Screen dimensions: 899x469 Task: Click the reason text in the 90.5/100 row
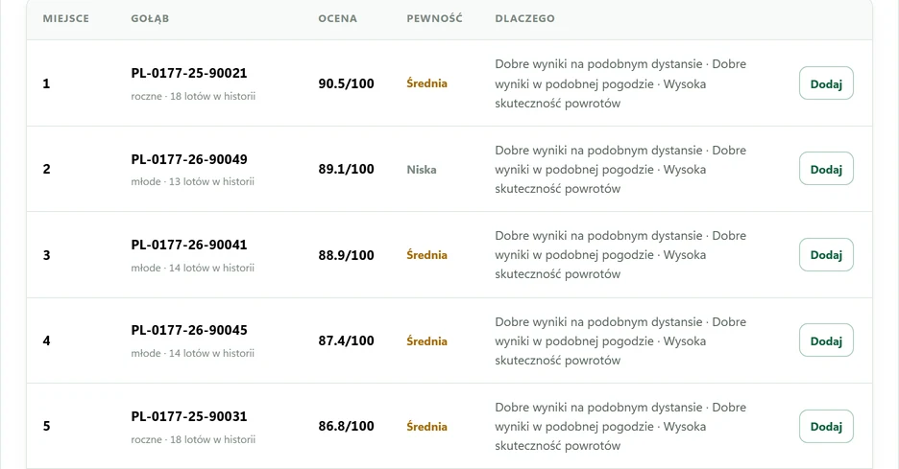[x=620, y=83]
